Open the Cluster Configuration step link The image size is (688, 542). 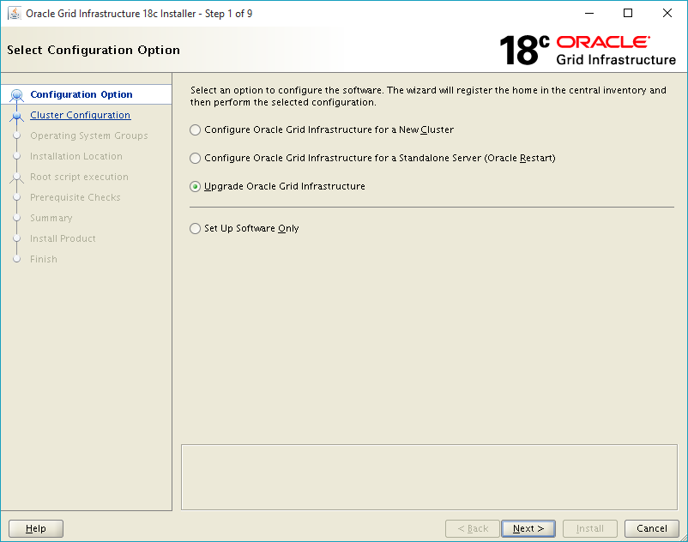[81, 115]
